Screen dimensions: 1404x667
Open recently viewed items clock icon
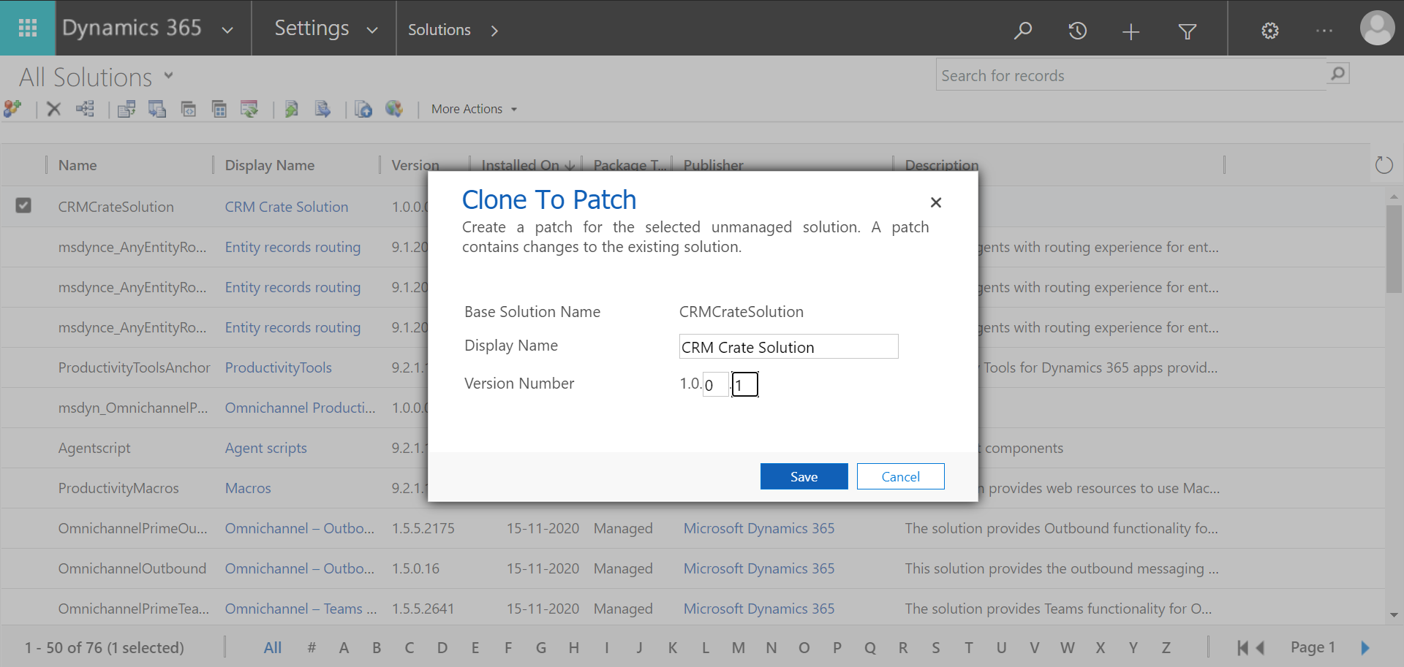tap(1076, 31)
